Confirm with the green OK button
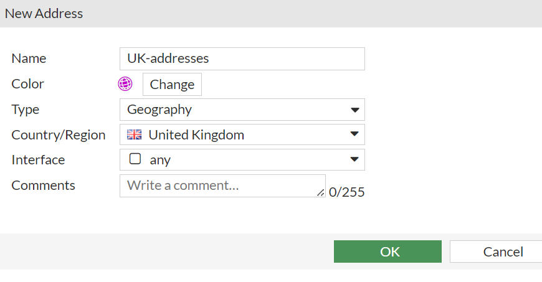 tap(387, 251)
